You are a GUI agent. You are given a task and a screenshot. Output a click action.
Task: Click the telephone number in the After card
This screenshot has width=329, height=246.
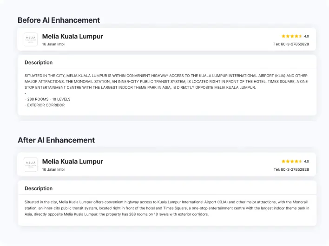pyautogui.click(x=291, y=169)
